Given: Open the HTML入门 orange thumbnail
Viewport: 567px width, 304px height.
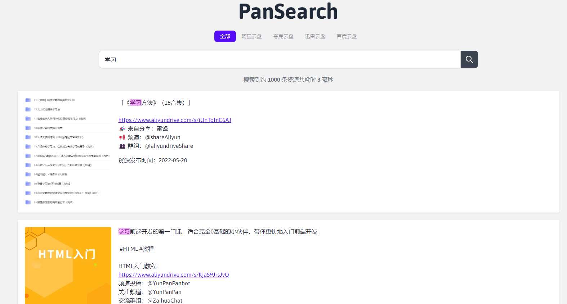Looking at the screenshot, I should (x=68, y=266).
